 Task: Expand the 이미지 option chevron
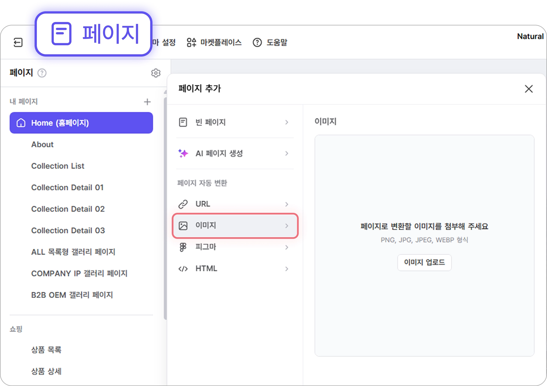coord(287,226)
